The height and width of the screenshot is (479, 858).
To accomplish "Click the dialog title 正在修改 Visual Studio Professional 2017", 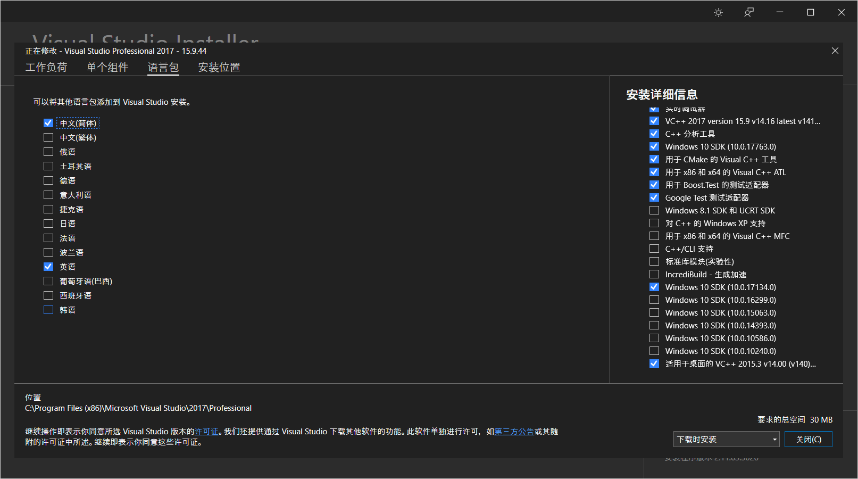I will click(116, 51).
